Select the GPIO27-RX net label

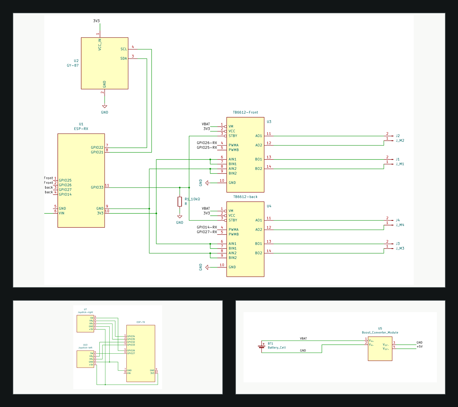[207, 232]
